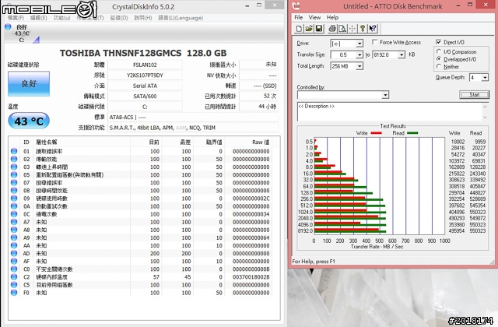Click the blue orb for SMART ID 05
This screenshot has height=327, width=498.
pos(14,174)
